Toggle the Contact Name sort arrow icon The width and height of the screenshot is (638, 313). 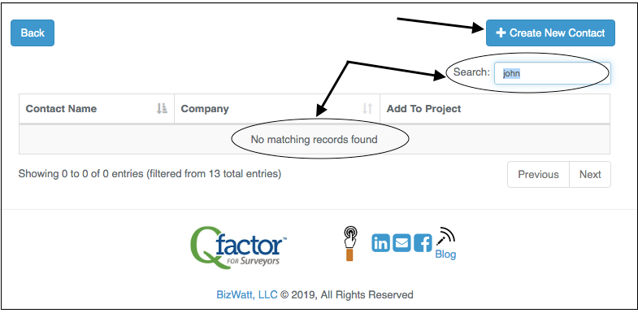coord(162,108)
